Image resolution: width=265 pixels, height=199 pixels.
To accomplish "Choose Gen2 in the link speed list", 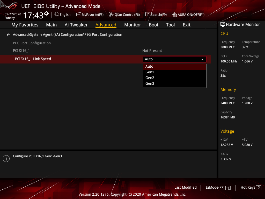I will pos(175,78).
